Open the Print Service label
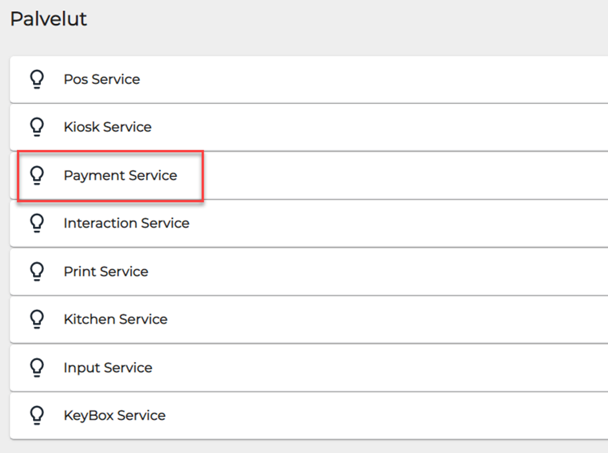Image resolution: width=608 pixels, height=453 pixels. click(105, 271)
